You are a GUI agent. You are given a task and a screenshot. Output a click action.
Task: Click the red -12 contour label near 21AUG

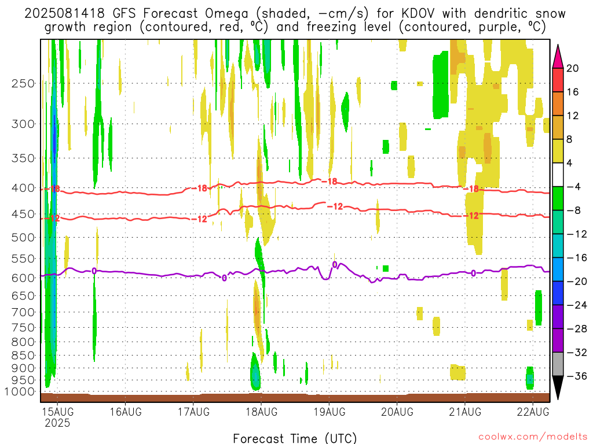[x=471, y=216]
